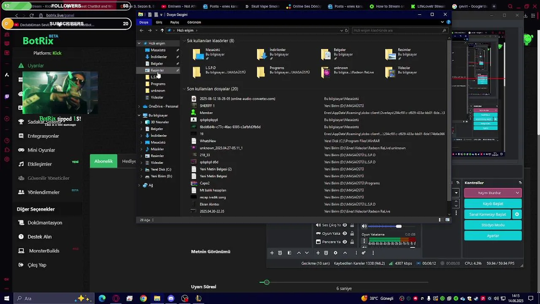Screen dimensions: 540x304
Task: Adjust the Uyarı Süresi slider handle
Action: pos(266,282)
